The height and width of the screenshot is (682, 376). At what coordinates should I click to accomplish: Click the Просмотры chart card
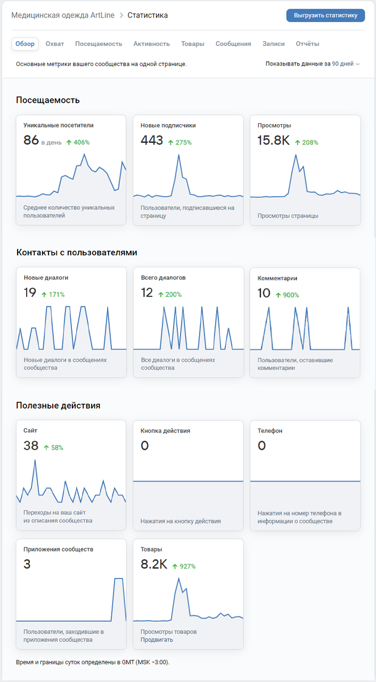tap(305, 170)
